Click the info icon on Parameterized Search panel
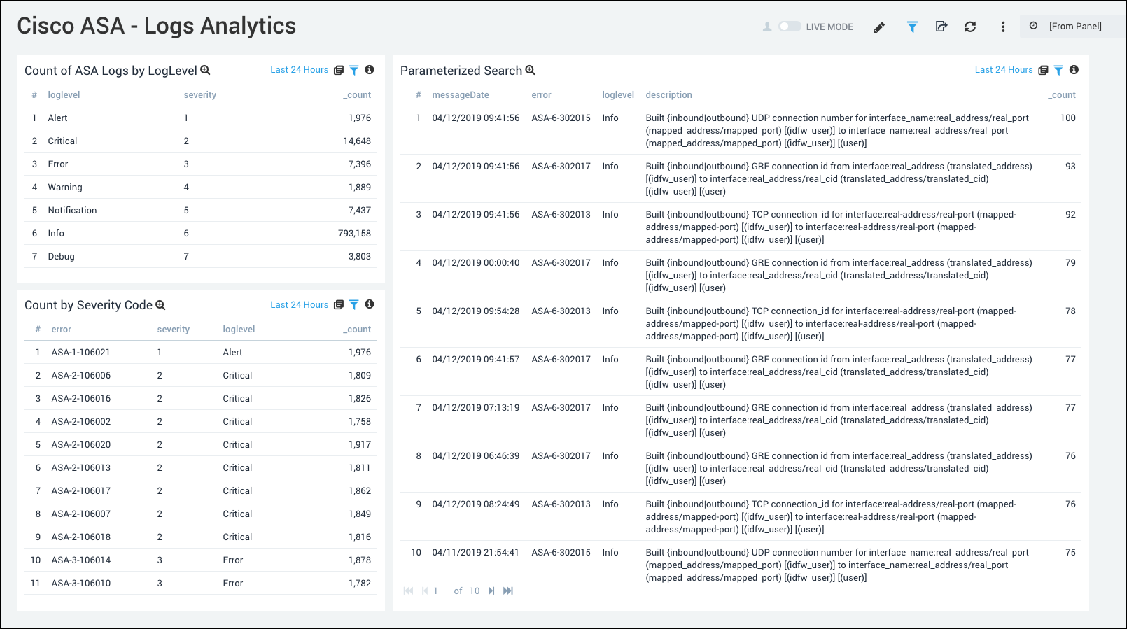Viewport: 1127px width, 629px height. (1074, 70)
